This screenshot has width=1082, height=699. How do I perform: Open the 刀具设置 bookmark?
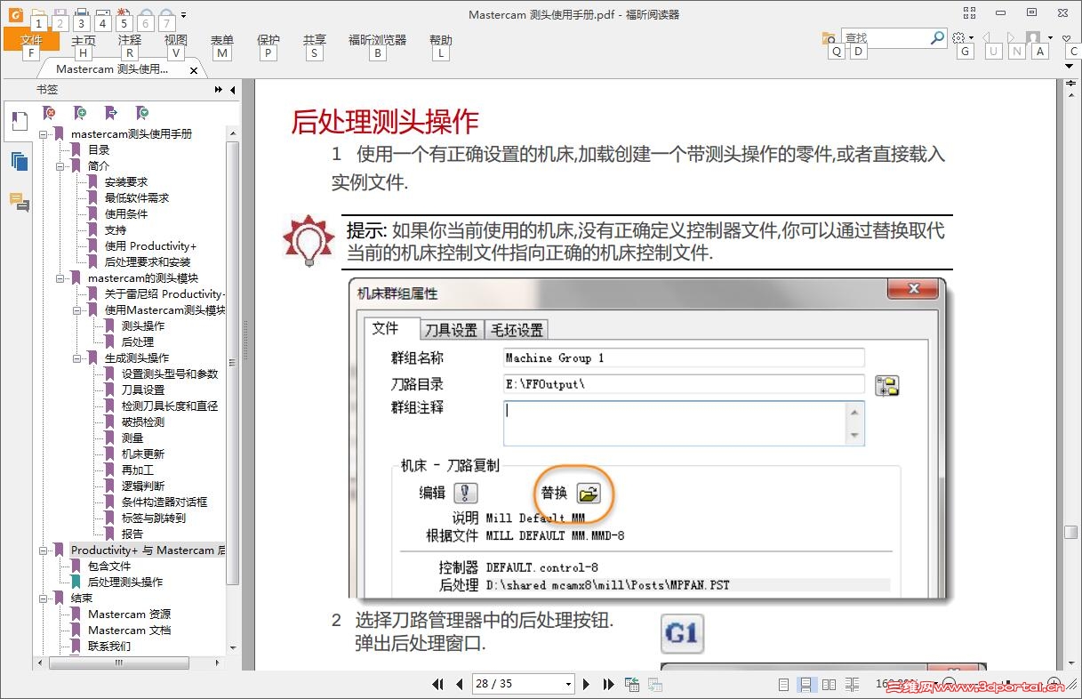143,390
